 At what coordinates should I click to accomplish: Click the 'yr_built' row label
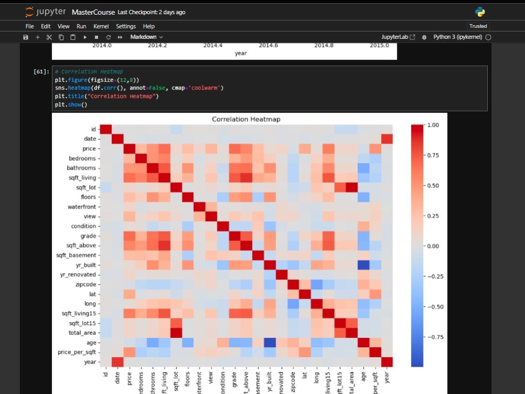(86, 265)
